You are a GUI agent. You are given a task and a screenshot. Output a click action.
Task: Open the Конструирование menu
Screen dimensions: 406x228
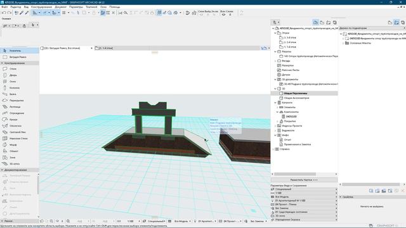point(41,7)
